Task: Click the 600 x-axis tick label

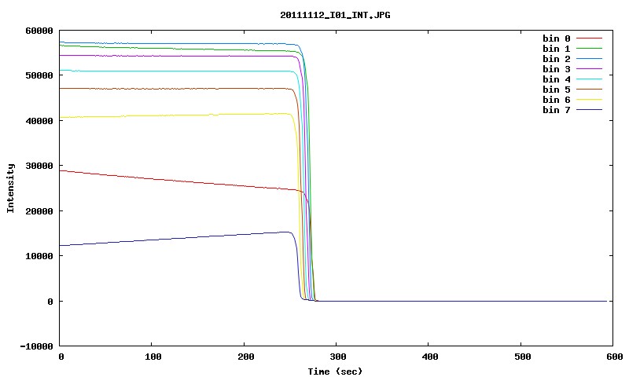Action: 615,357
